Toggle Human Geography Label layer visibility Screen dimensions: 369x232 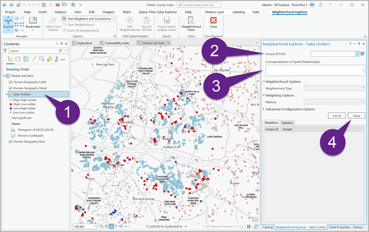click(x=10, y=82)
